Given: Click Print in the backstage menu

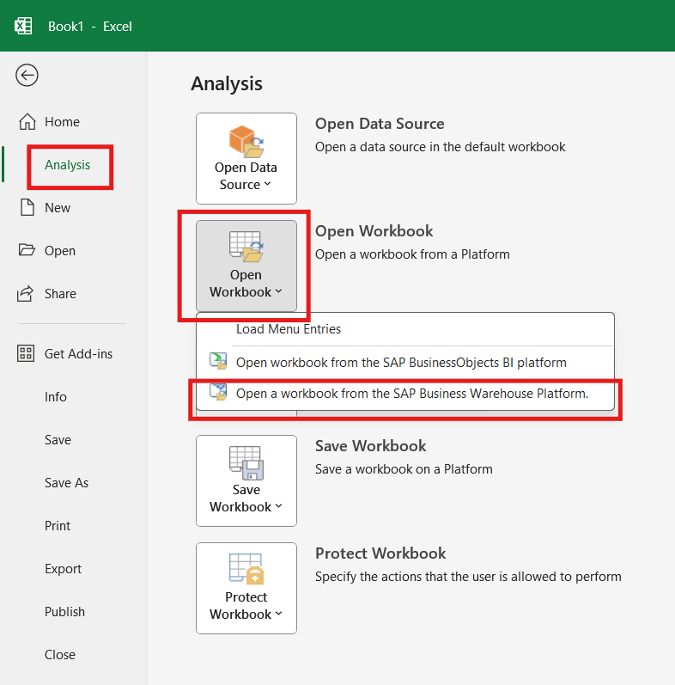Looking at the screenshot, I should pos(58,526).
